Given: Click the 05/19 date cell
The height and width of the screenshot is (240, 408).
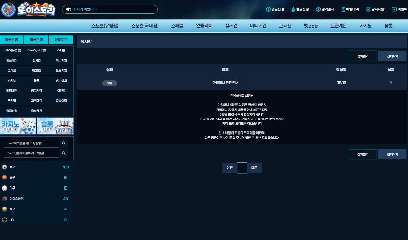Looking at the screenshot, I should [341, 83].
